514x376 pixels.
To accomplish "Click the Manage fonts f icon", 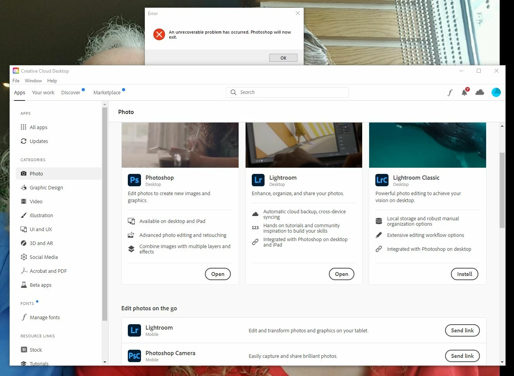I will [24, 317].
